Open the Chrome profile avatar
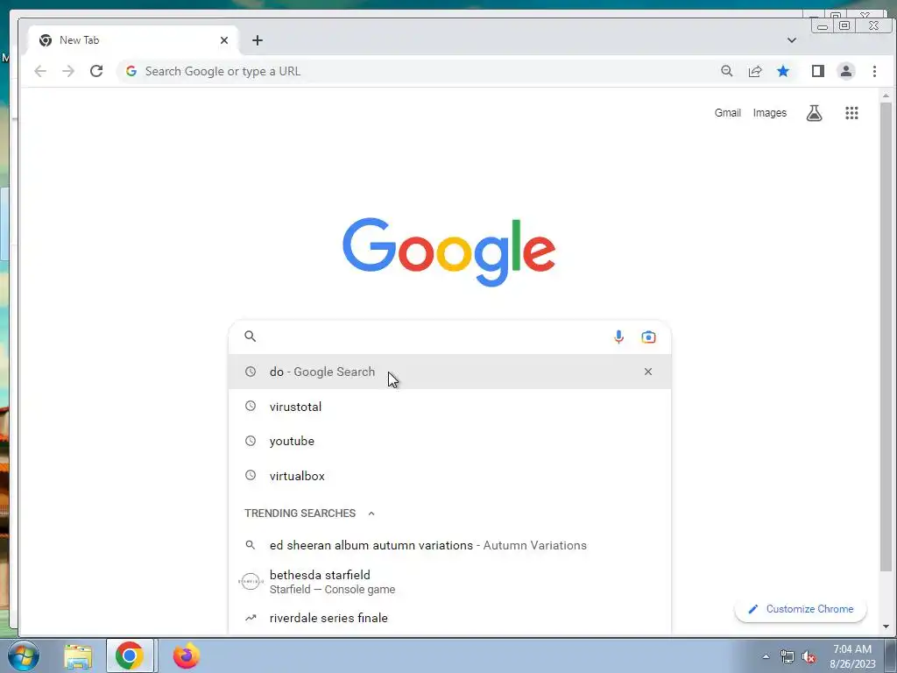The height and width of the screenshot is (673, 897). tap(846, 71)
